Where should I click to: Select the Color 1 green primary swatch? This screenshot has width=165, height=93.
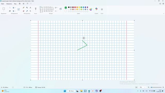coord(66,7)
